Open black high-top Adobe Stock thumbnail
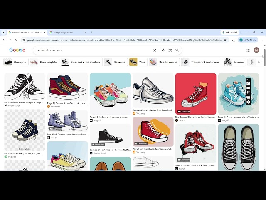Viewport: 266px width, 200px height. (x=110, y=135)
